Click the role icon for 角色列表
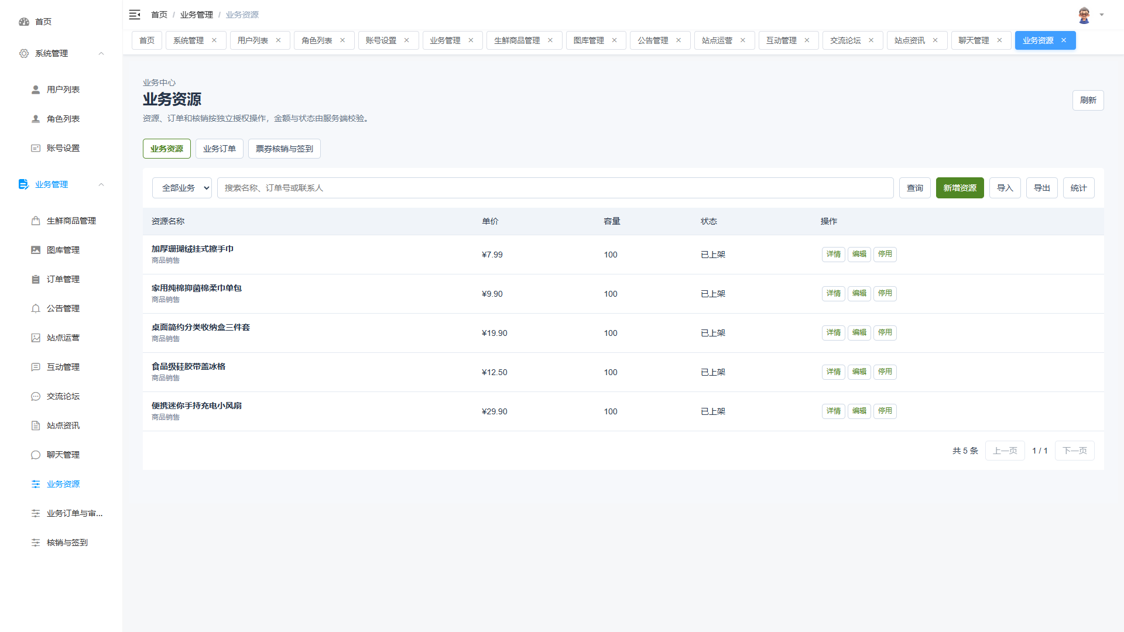Screen dimensions: 1124x632 tap(36, 119)
